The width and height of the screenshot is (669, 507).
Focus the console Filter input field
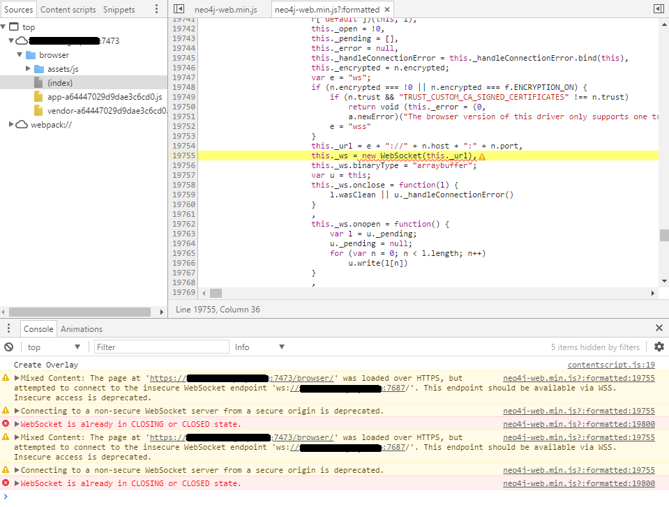coord(161,347)
